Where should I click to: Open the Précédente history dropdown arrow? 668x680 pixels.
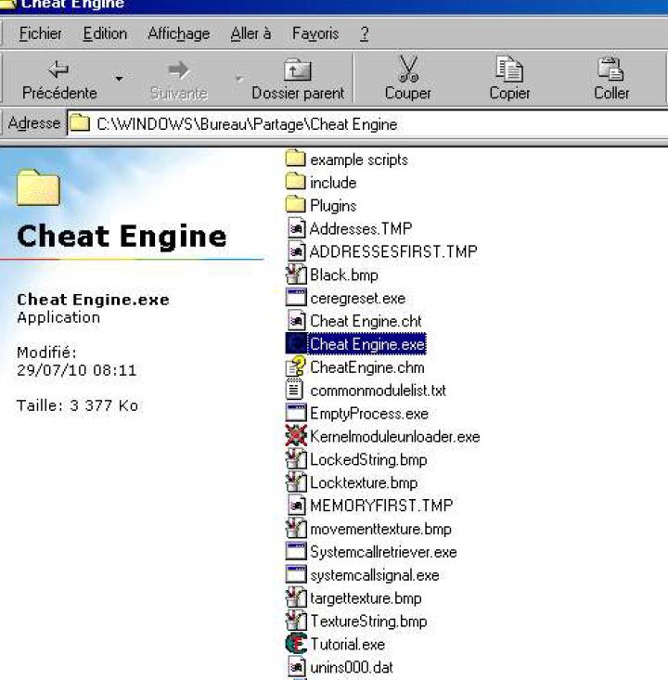coord(119,79)
